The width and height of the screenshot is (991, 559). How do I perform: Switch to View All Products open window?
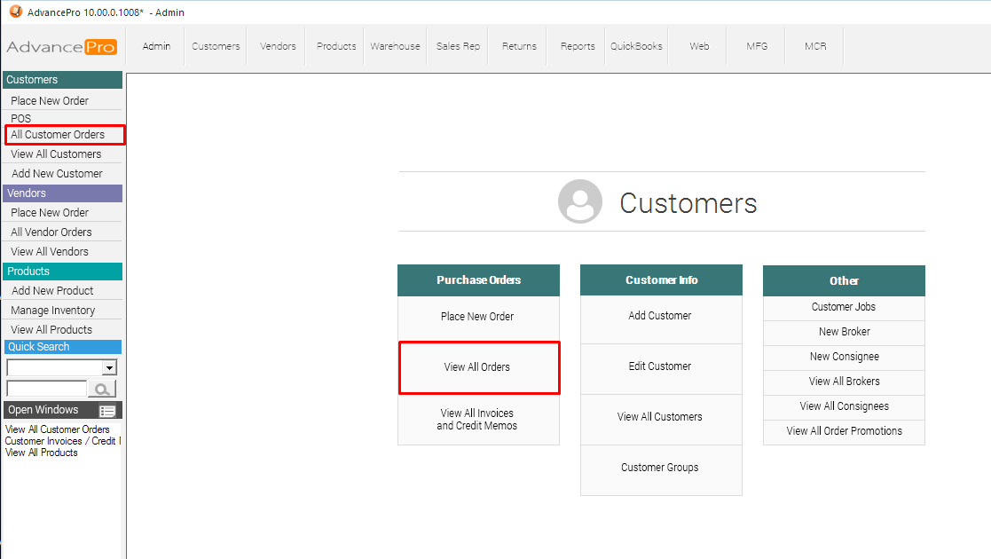42,453
